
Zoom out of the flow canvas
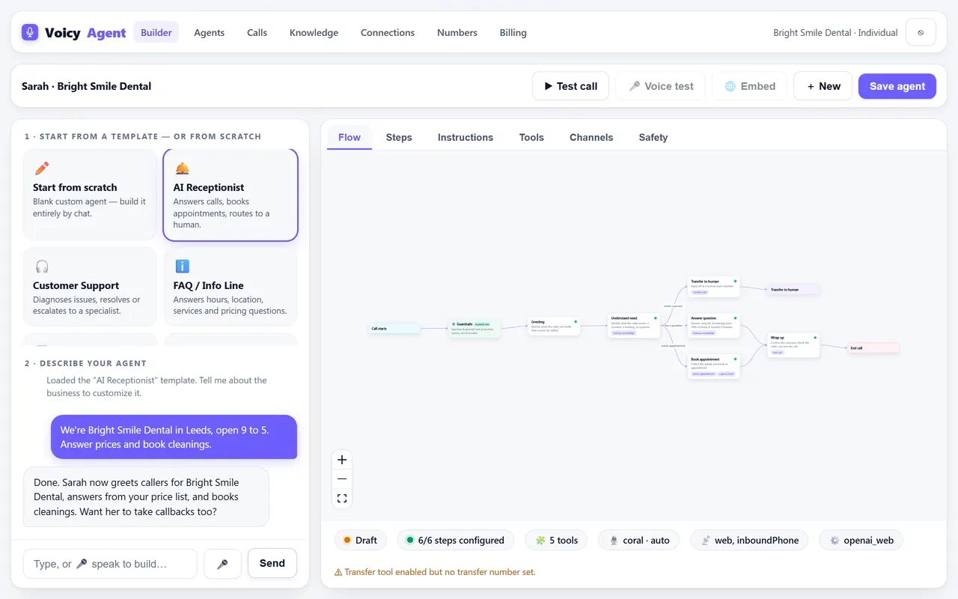pyautogui.click(x=342, y=479)
